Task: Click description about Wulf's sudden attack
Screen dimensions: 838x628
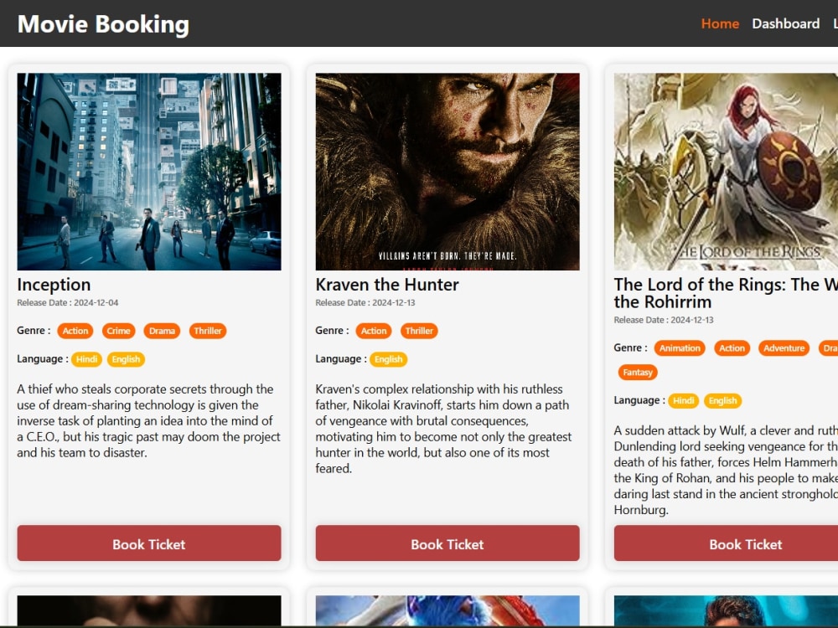Action: point(726,470)
